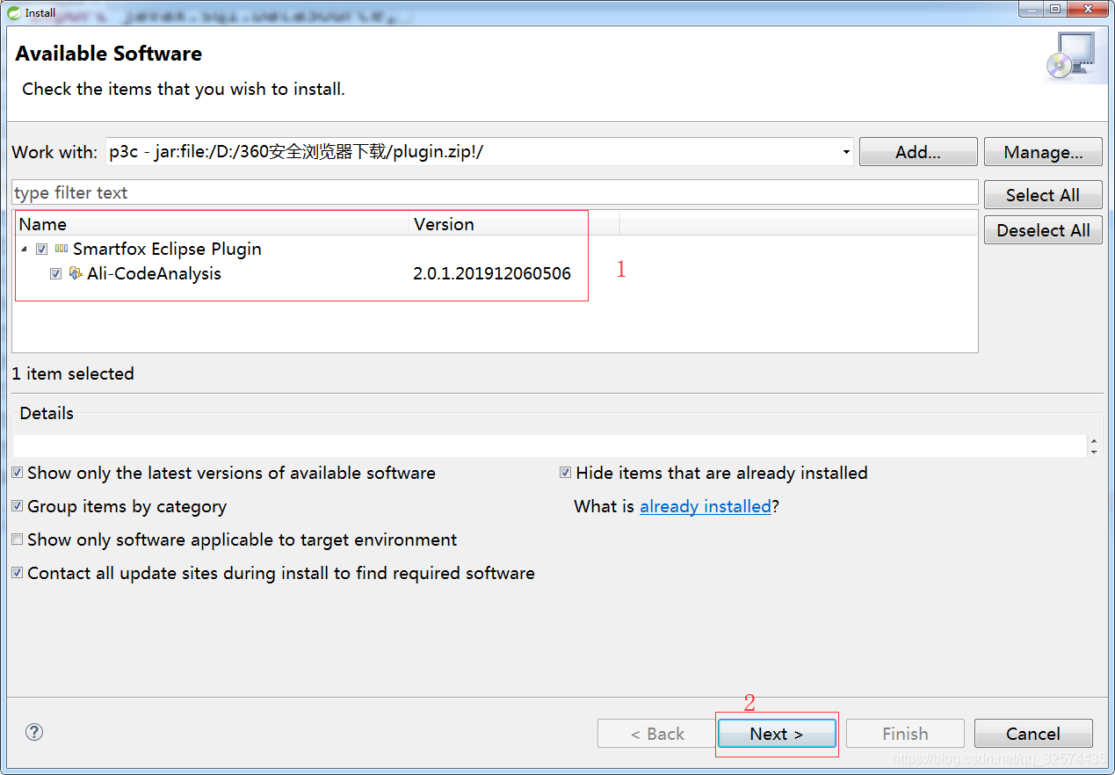The height and width of the screenshot is (775, 1115).
Task: Click the Details text area
Action: pyautogui.click(x=551, y=445)
